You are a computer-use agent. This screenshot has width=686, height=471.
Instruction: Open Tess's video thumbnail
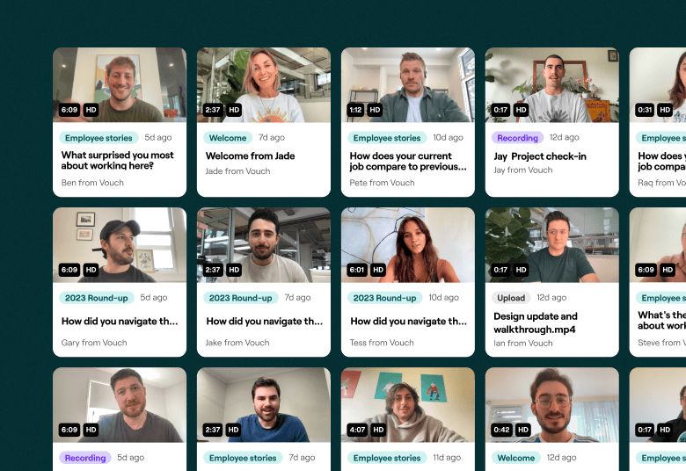tap(408, 245)
